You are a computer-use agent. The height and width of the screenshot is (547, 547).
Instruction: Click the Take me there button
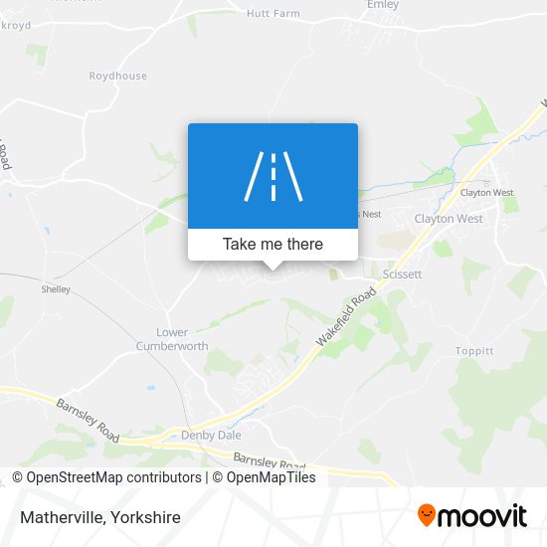[273, 245]
